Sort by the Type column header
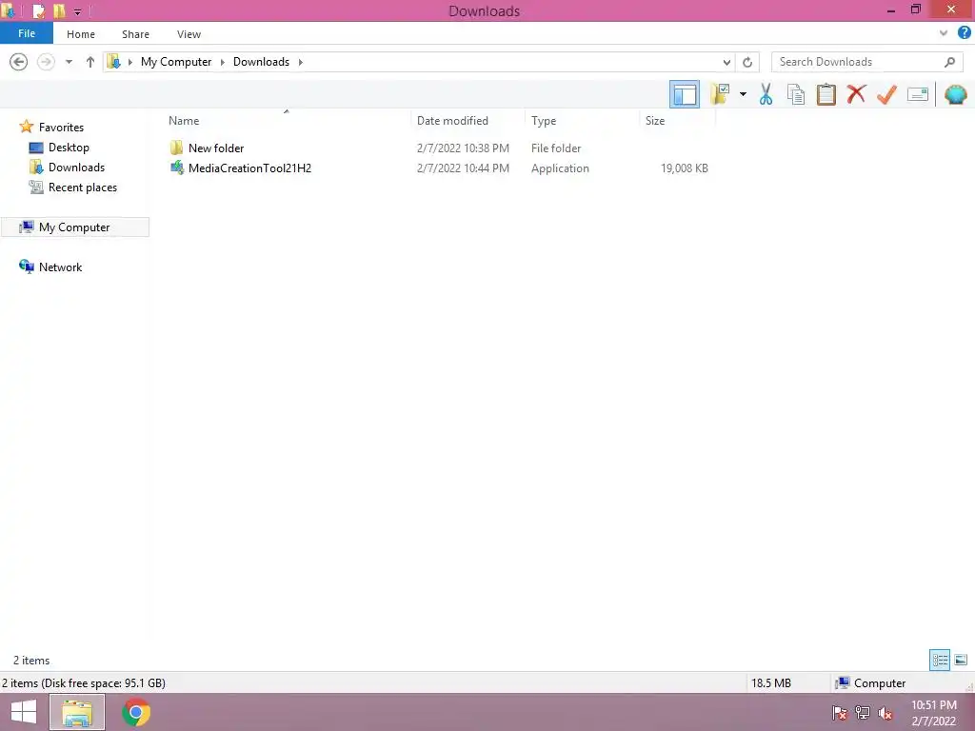The image size is (975, 731). [x=544, y=121]
